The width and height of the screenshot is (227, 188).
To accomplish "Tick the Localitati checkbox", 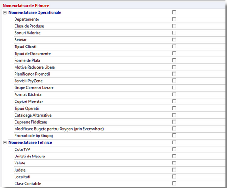I will pos(174,177).
